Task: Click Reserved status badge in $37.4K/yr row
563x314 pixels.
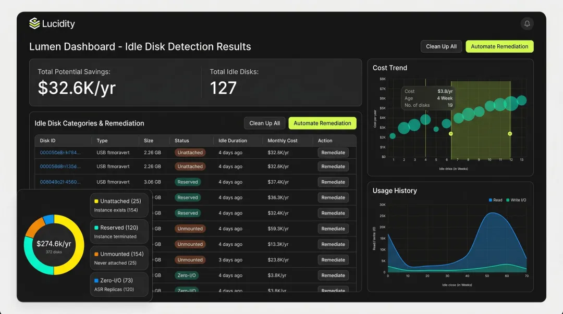Action: pos(188,182)
